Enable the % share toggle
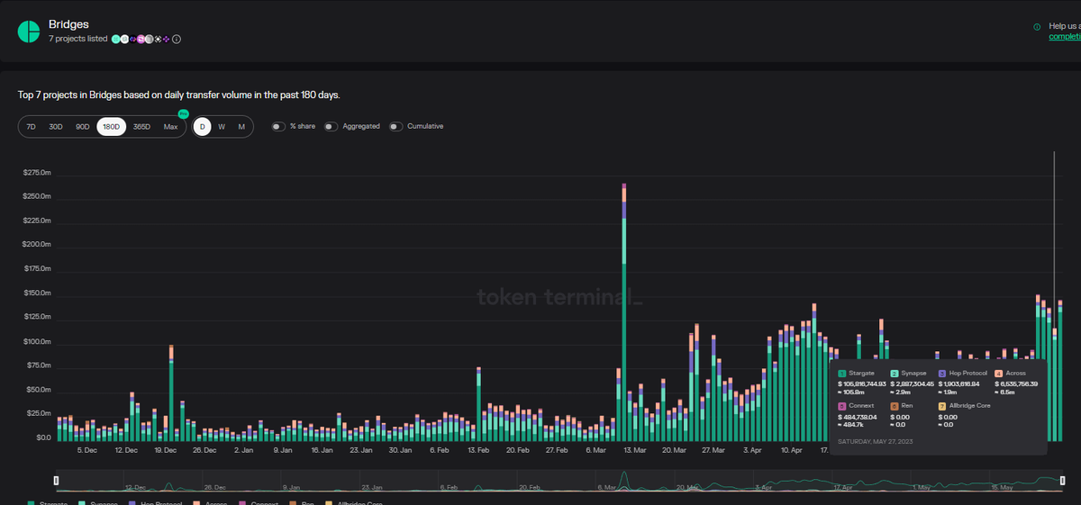 [x=278, y=127]
